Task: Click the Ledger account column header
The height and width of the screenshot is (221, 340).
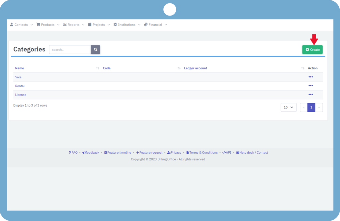Action: point(196,68)
